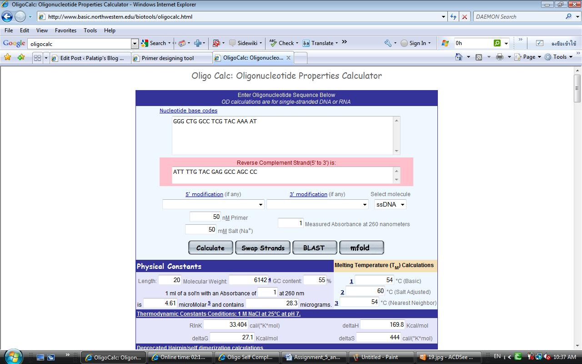Switch to the Primer designing tool tab
The width and height of the screenshot is (582, 364).
171,58
